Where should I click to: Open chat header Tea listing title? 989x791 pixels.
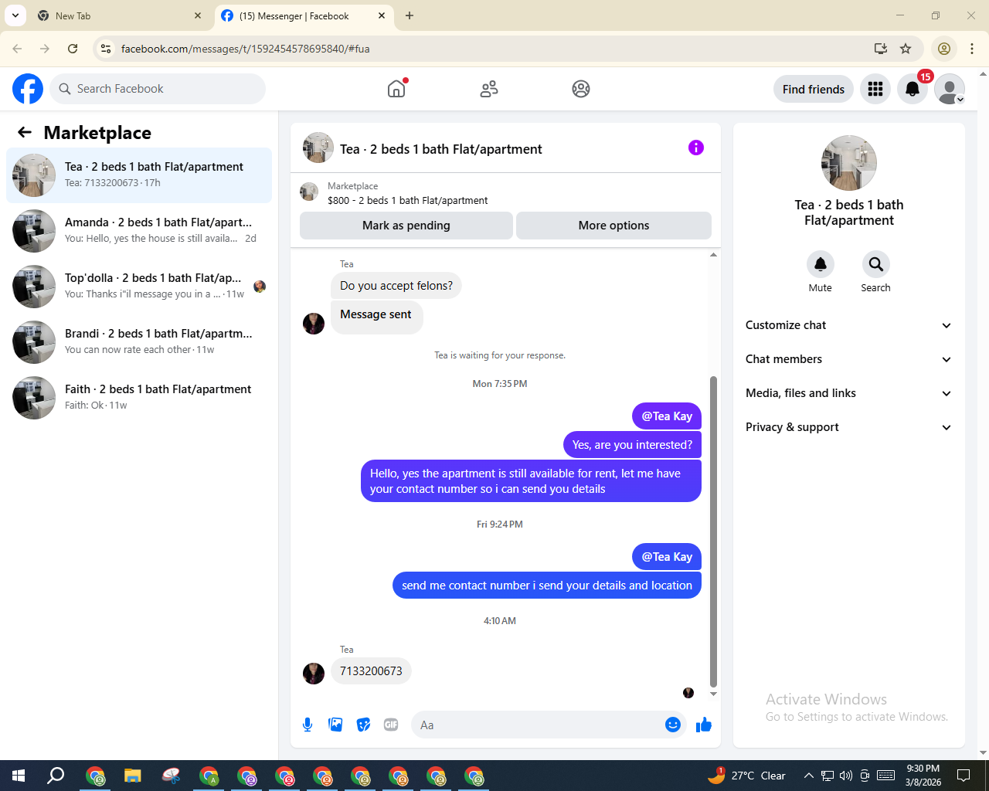pos(440,149)
